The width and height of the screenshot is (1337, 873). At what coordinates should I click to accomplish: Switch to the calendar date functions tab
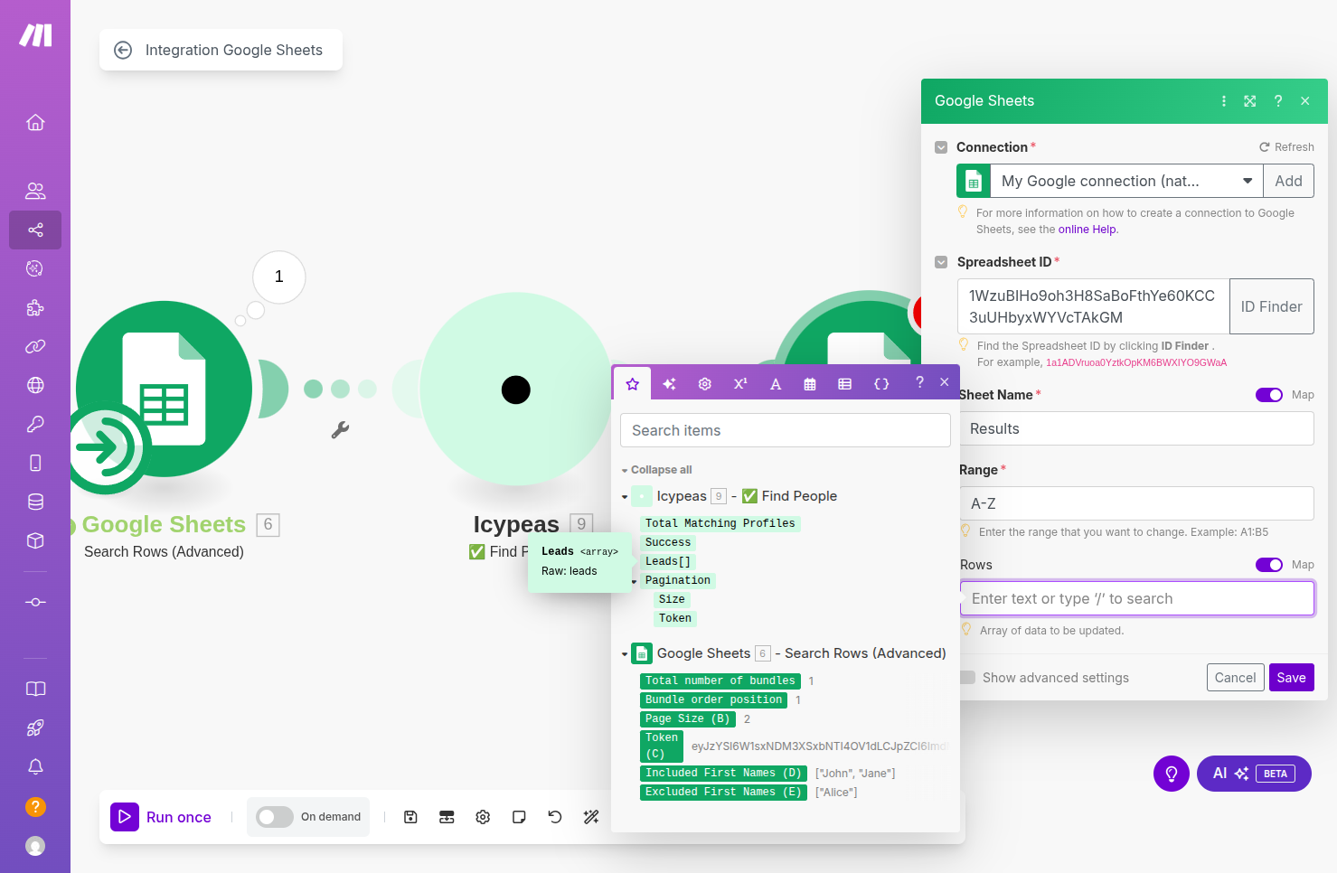[810, 384]
